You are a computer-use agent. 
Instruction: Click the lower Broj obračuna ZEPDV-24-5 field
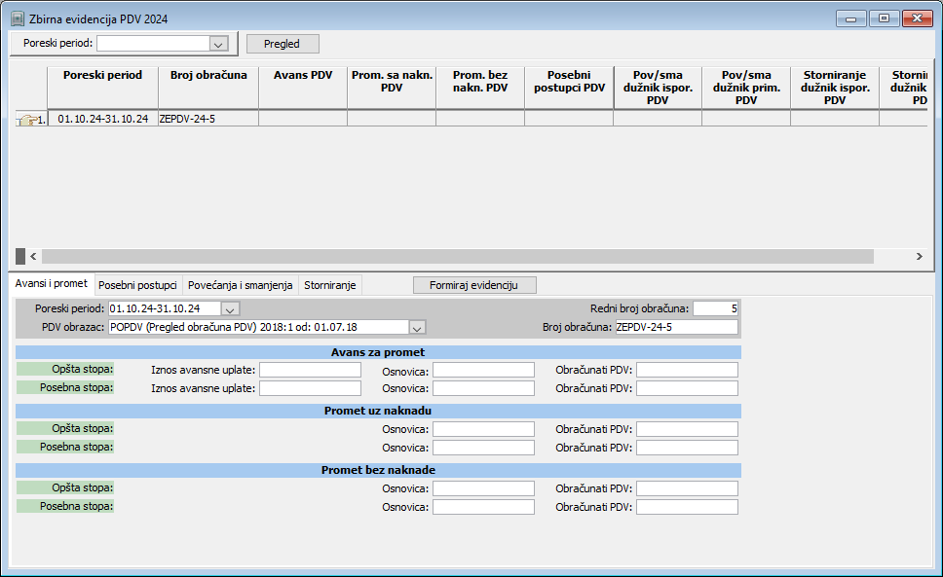677,327
